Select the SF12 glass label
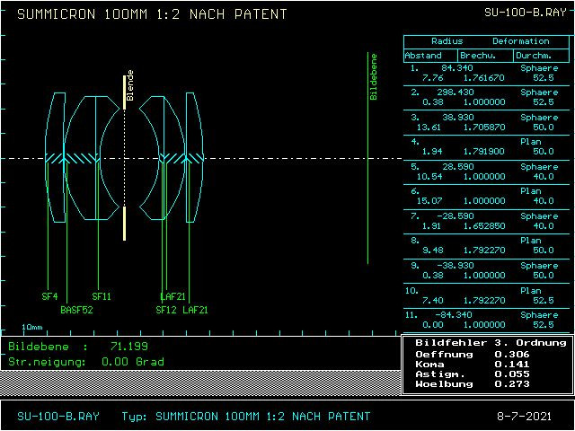The image size is (575, 431). (166, 310)
